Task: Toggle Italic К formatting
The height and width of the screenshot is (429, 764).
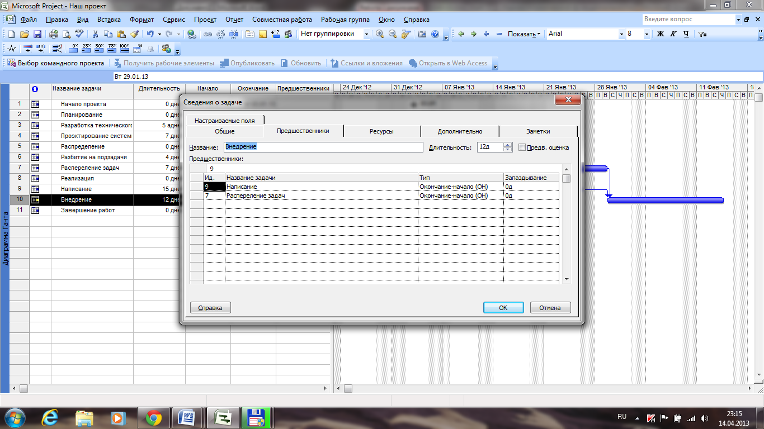Action: tap(673, 34)
